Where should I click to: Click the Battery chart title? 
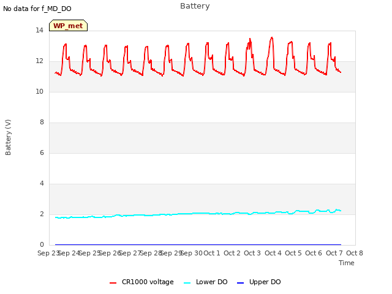(x=195, y=6)
